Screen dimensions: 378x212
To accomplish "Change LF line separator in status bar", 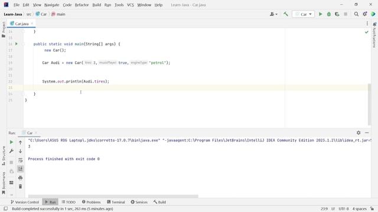I will coord(333,209).
